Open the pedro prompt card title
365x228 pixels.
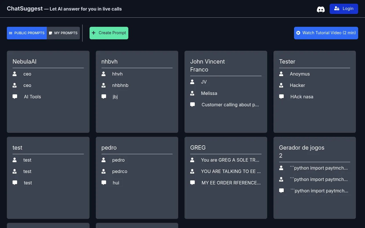coord(109,148)
